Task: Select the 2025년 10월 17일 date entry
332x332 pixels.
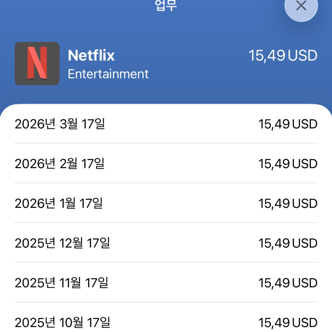Action: pyautogui.click(x=62, y=323)
